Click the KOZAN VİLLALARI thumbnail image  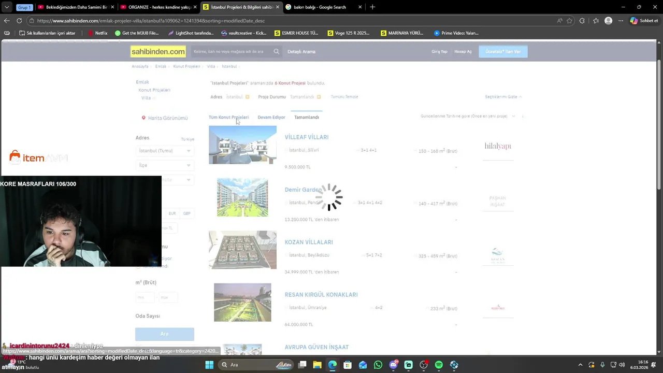(242, 250)
